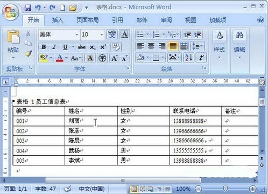The width and height of the screenshot is (268, 194).
Task: Open the 样式 styles gallery button
Action: click(x=219, y=45)
